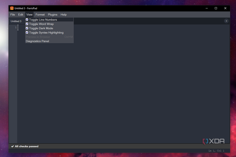Minimize the FerrisPad window

(x=207, y=8)
